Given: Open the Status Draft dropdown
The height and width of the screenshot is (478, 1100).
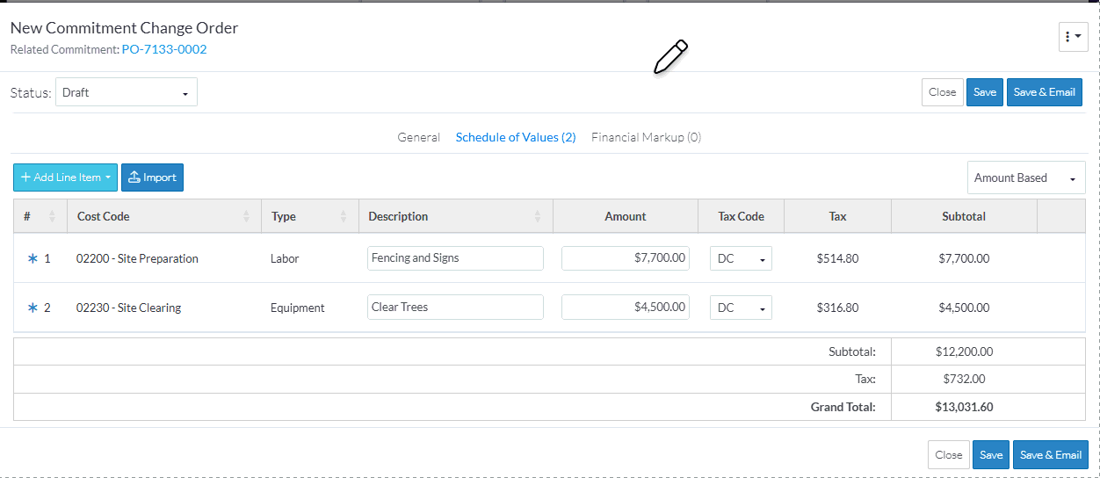Looking at the screenshot, I should pyautogui.click(x=127, y=92).
